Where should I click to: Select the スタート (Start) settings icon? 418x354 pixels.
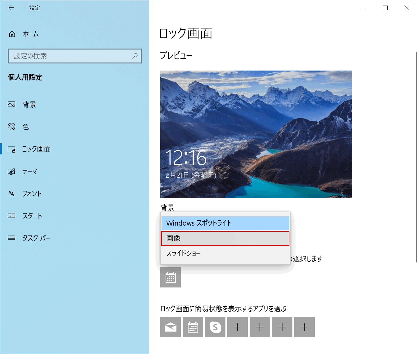click(x=11, y=216)
